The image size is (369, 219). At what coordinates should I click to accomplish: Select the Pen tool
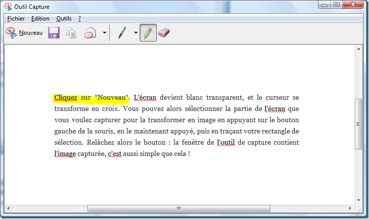click(x=122, y=33)
